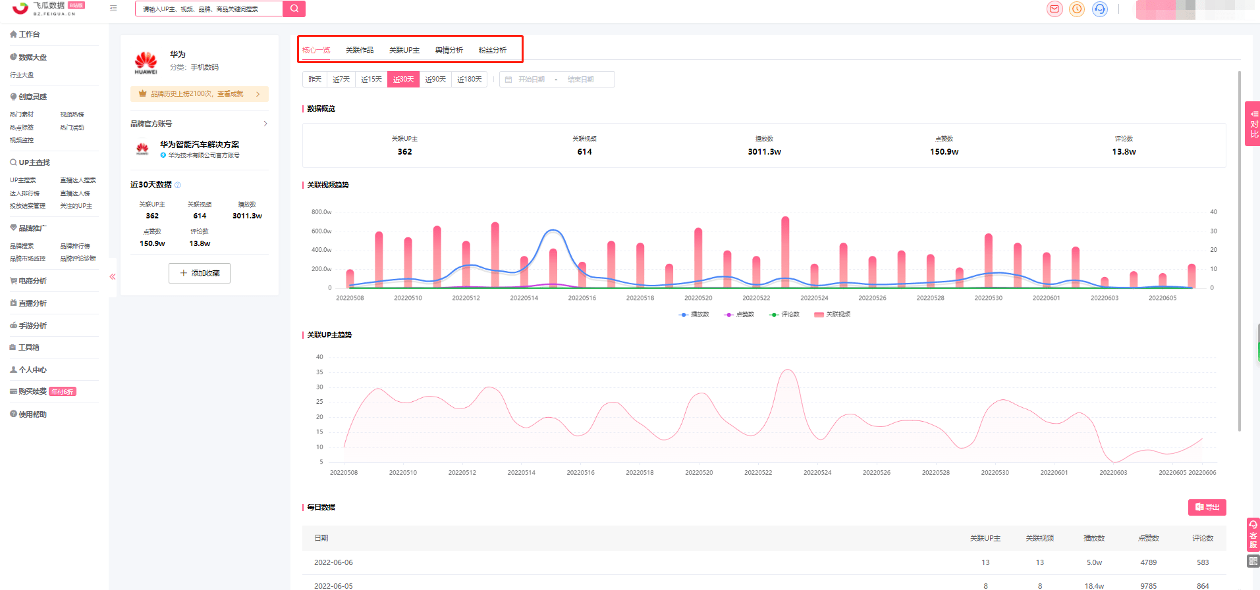The height and width of the screenshot is (590, 1260).
Task: Select the 近30天 time range
Action: point(403,80)
